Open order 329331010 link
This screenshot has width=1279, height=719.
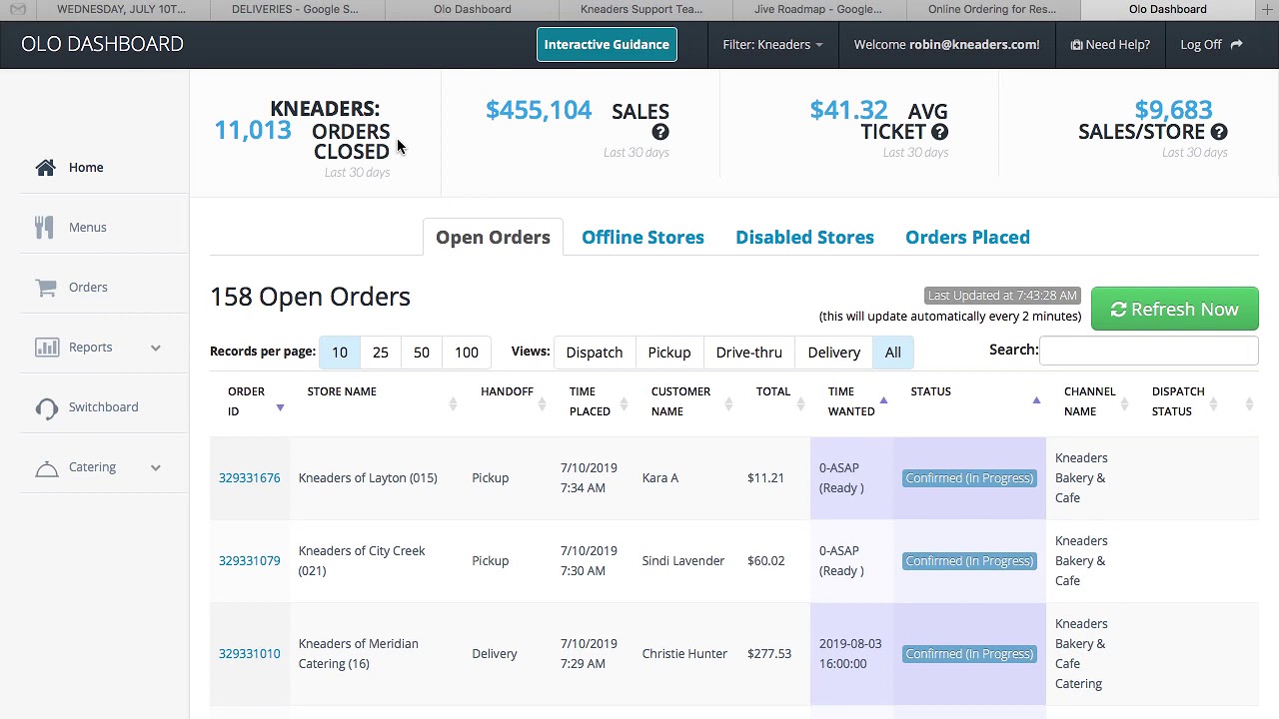(250, 654)
